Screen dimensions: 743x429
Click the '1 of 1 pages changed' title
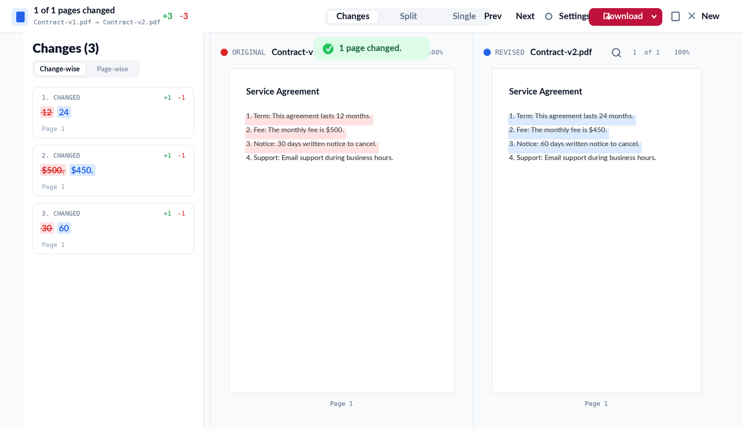point(74,10)
